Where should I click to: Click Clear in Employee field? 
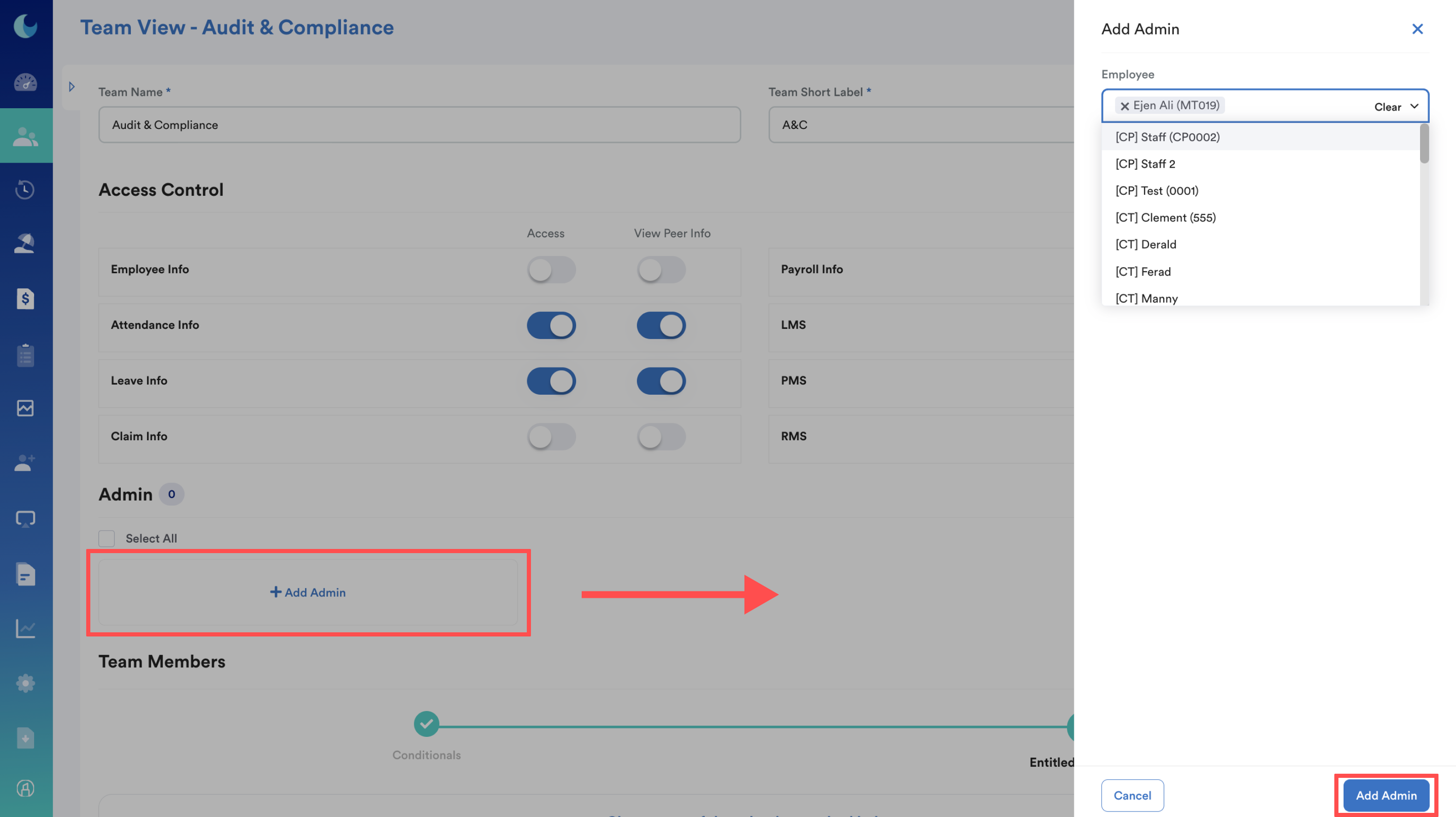1387,107
